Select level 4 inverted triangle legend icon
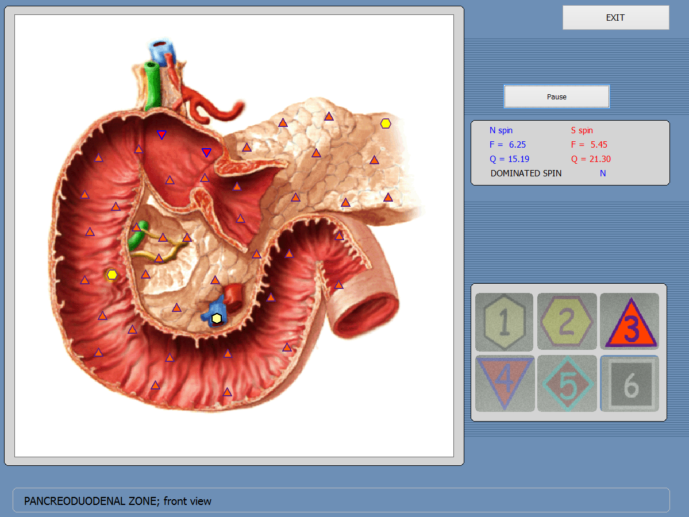The image size is (689, 517). [505, 384]
